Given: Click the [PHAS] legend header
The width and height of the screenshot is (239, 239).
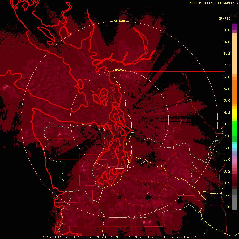Looking at the screenshot, I should (224, 18).
